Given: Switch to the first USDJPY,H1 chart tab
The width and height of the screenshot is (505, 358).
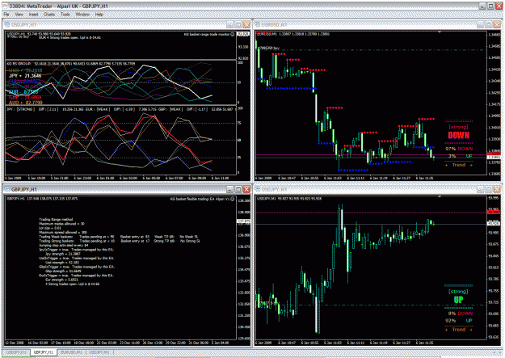Looking at the screenshot, I should tap(16, 352).
